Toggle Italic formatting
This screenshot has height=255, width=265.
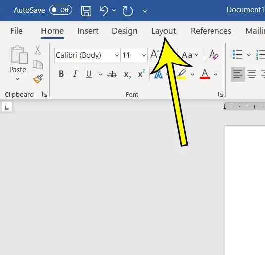tap(75, 74)
